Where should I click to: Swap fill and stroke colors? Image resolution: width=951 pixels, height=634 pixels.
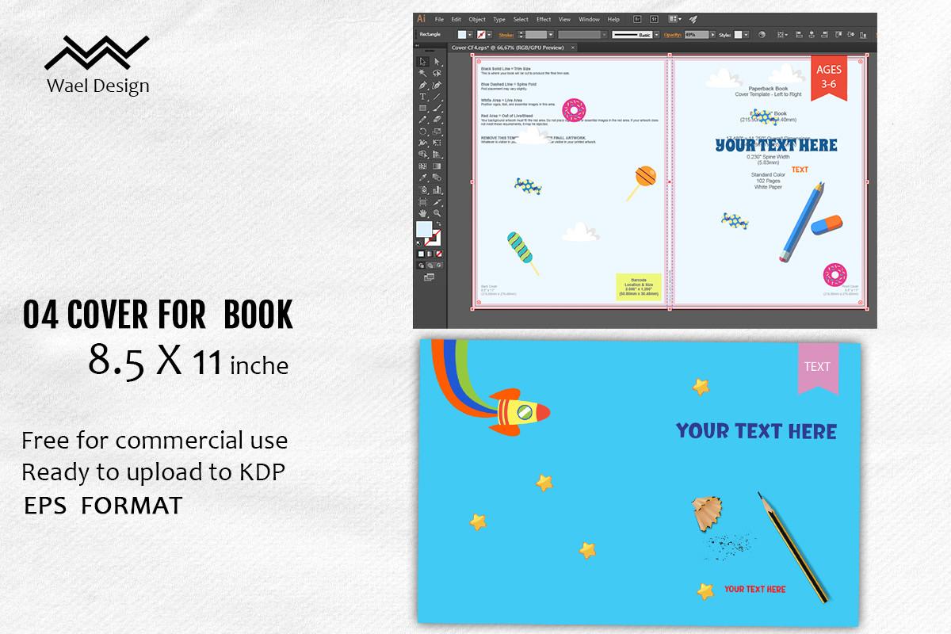439,223
